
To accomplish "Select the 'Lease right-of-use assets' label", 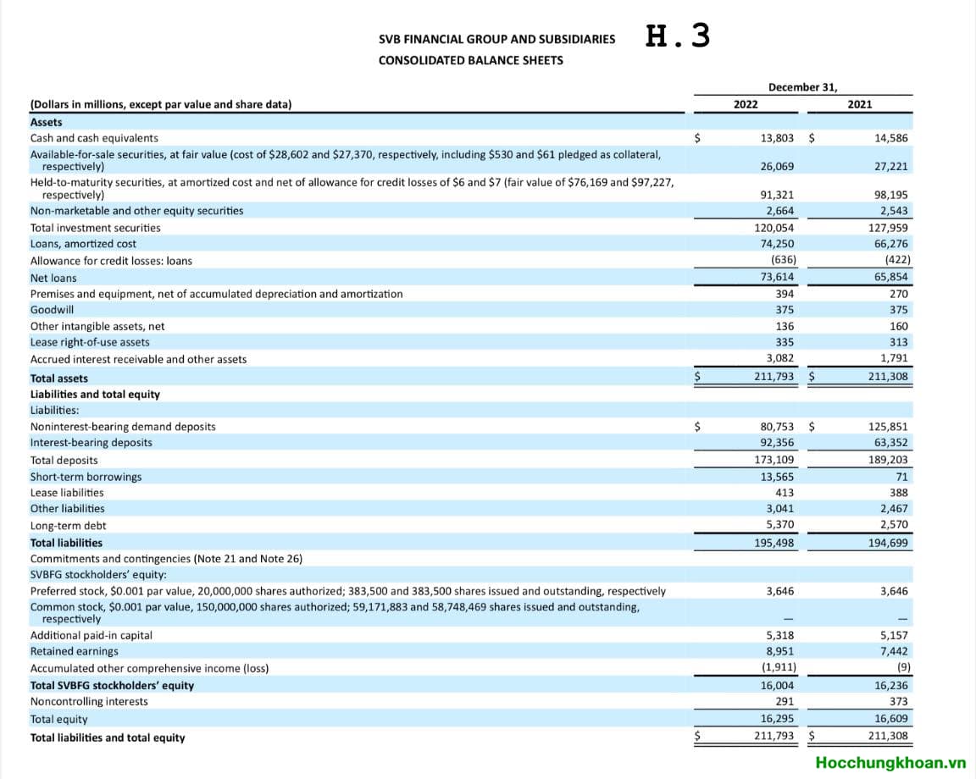I will [90, 342].
